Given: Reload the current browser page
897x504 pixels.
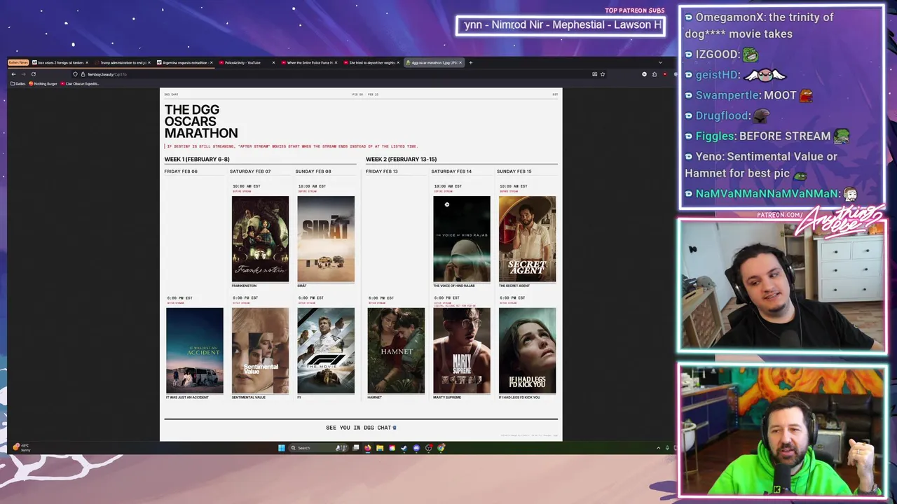Looking at the screenshot, I should [x=33, y=74].
